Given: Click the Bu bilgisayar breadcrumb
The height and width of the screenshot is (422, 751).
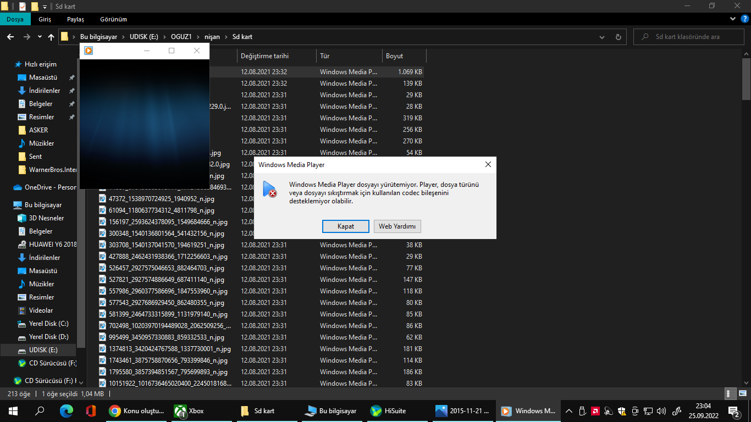Looking at the screenshot, I should coord(98,37).
